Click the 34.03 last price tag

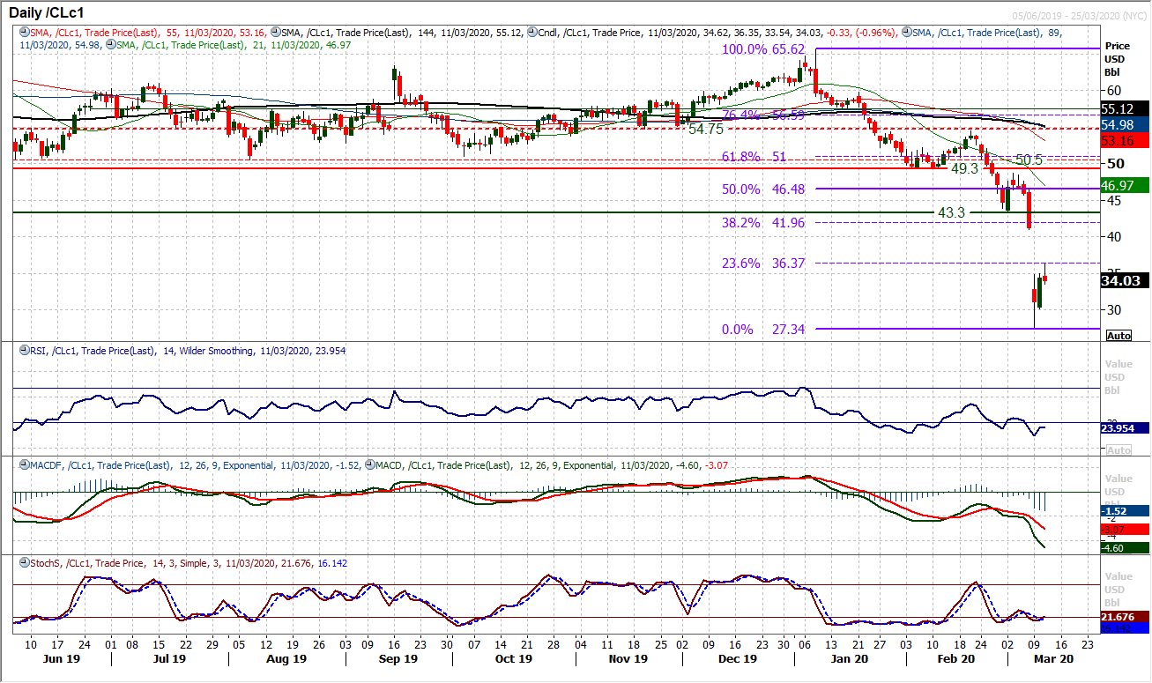pyautogui.click(x=1123, y=281)
